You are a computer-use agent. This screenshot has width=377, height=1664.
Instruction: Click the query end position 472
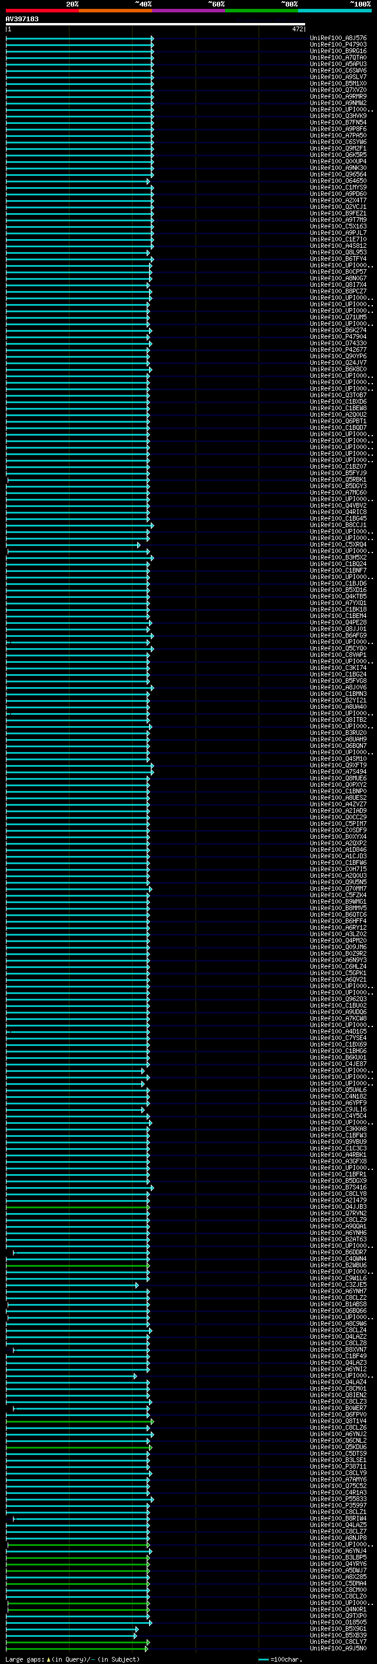coord(297,29)
